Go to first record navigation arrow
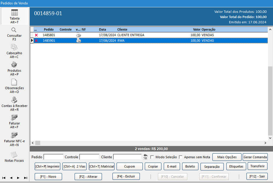 coord(4,178)
